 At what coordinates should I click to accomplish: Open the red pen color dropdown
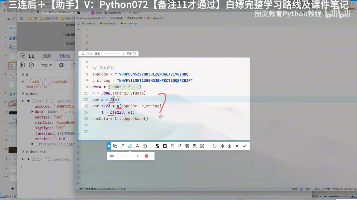tap(148, 156)
